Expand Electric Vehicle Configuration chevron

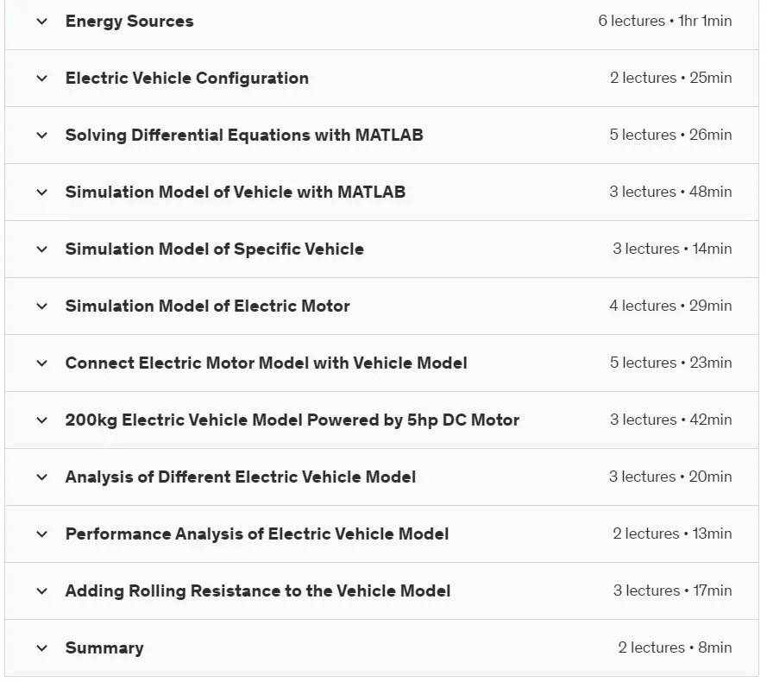coord(42,79)
